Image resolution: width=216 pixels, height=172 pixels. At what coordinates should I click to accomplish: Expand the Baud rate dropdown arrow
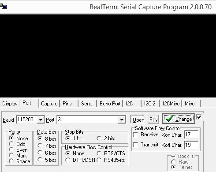(x=41, y=120)
